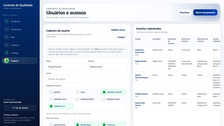This screenshot has width=224, height=126.
Task: Focus the Nome field with Felipe Rocha
Action: (x=66, y=67)
